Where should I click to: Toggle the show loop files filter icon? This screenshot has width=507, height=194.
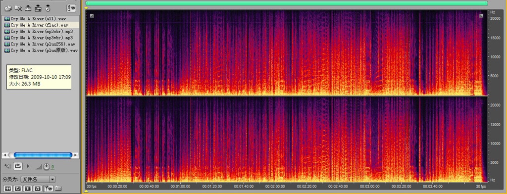point(18,188)
